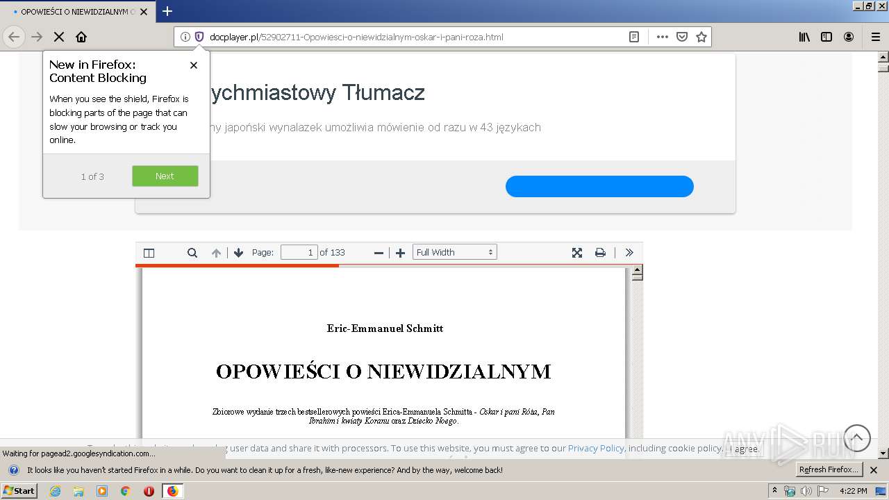Switch PDF viewer to fullscreen mode
This screenshot has width=889, height=500.
577,253
